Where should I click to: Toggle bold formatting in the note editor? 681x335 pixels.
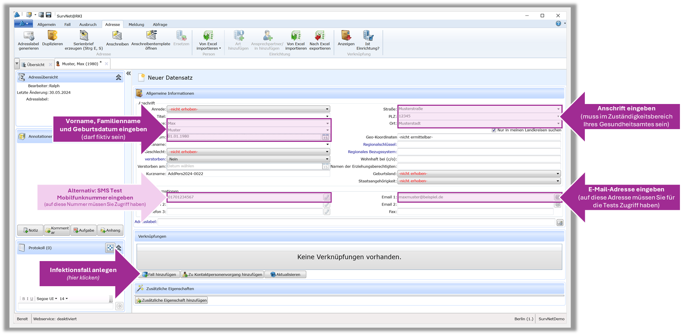[x=24, y=299]
